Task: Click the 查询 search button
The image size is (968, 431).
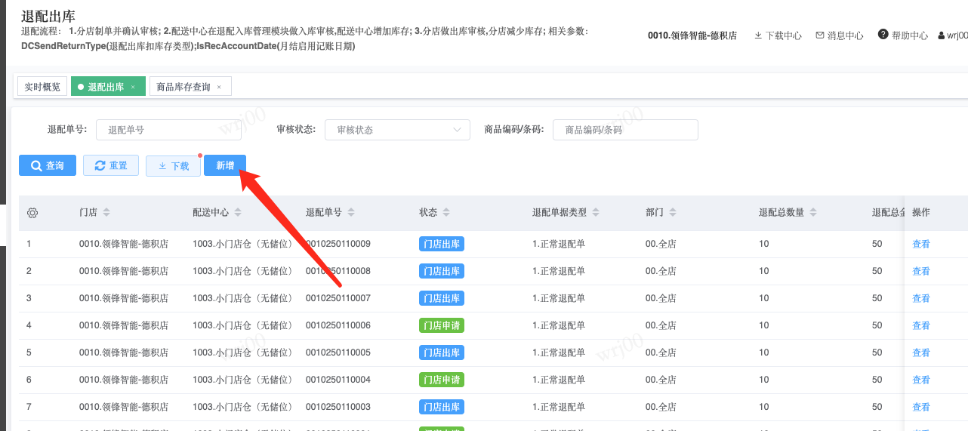Action: pos(47,165)
